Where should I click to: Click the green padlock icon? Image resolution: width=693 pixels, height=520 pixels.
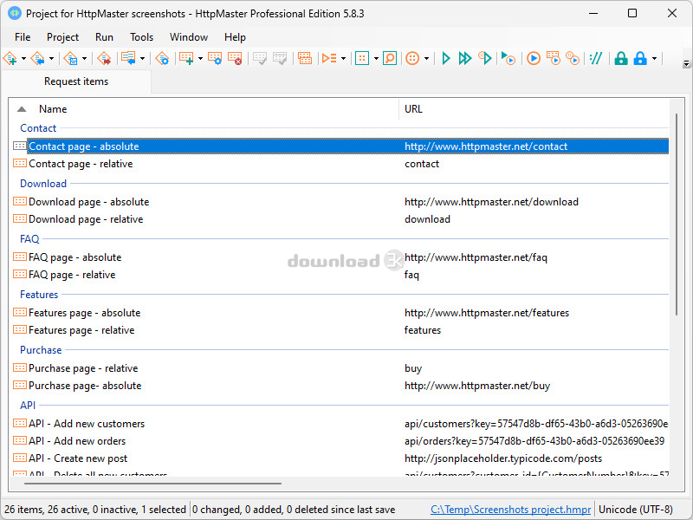[621, 58]
